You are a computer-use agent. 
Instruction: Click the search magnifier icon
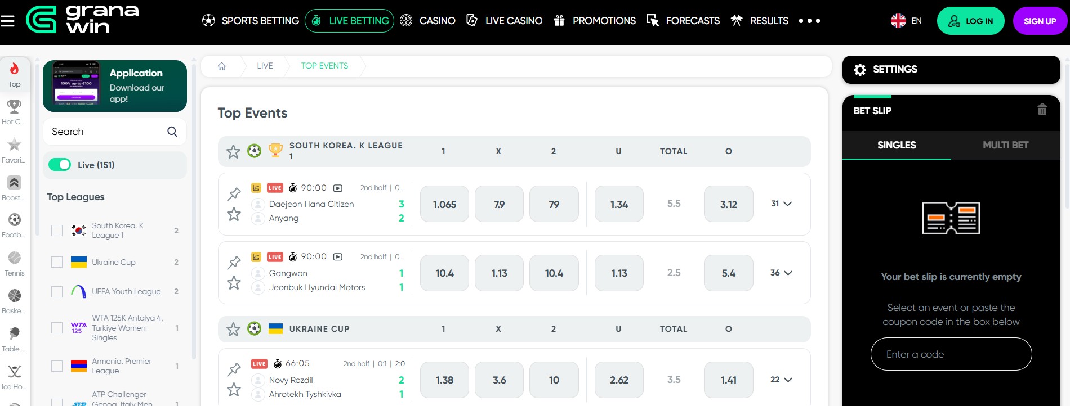click(172, 132)
